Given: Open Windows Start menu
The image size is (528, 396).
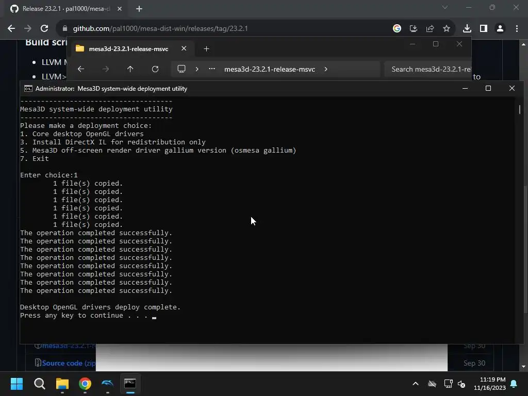Looking at the screenshot, I should pyautogui.click(x=16, y=384).
